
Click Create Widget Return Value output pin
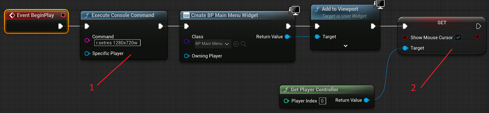click(287, 37)
